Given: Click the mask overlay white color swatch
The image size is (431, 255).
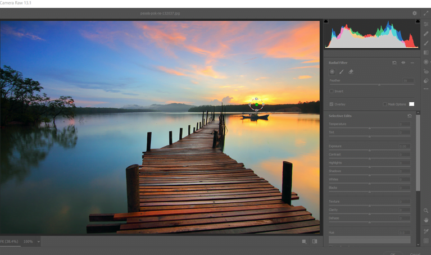Looking at the screenshot, I should click(x=411, y=104).
